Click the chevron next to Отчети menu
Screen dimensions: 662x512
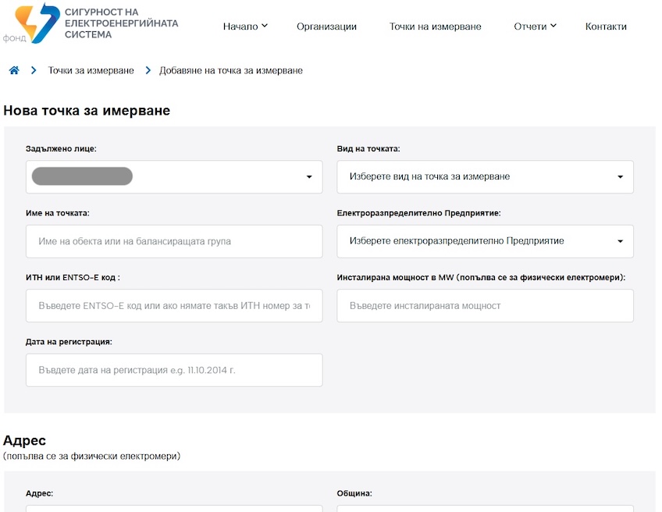click(553, 26)
